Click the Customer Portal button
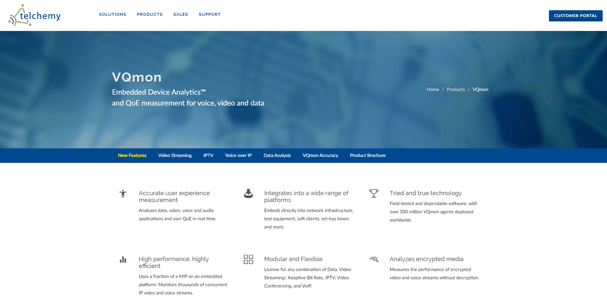This screenshot has width=607, height=303. click(575, 16)
